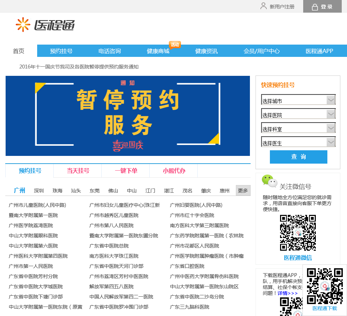The height and width of the screenshot is (316, 347).
Task: Switch to the 当天挂号 tab
Action: [x=78, y=171]
